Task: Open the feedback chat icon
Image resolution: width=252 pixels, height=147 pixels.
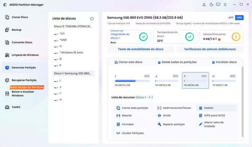Action: 218,4
